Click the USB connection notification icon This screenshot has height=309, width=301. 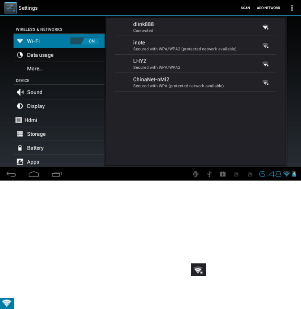[209, 174]
